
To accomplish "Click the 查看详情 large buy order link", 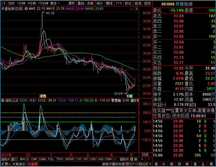I will coord(206,110).
